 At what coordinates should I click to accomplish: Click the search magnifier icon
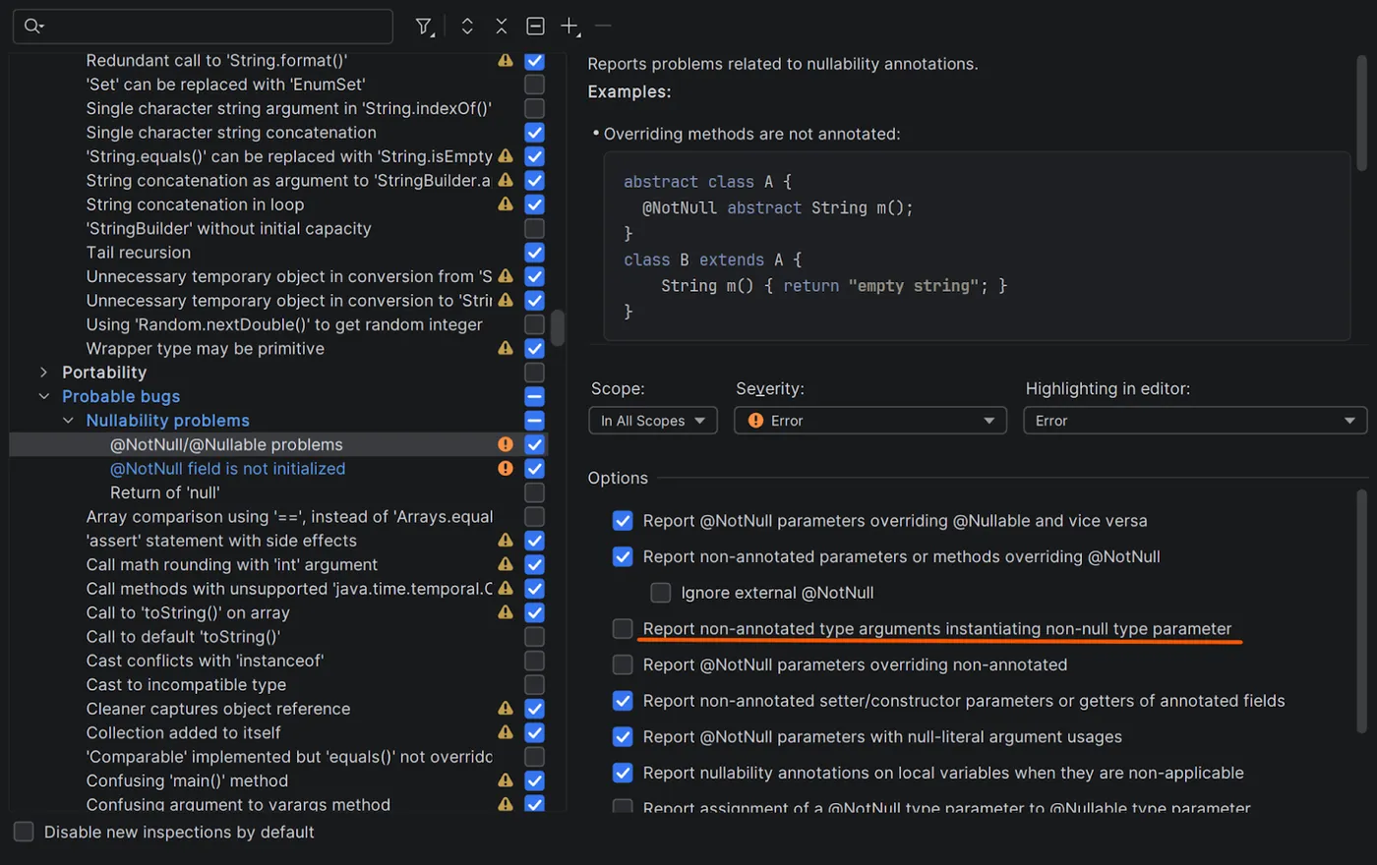[33, 27]
